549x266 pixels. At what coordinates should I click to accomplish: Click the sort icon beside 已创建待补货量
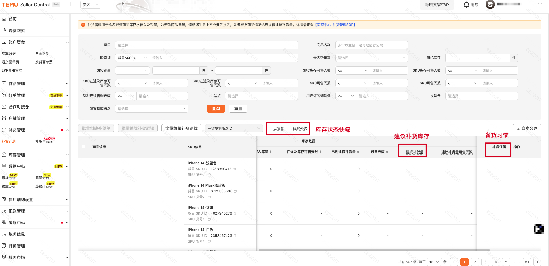pyautogui.click(x=358, y=152)
